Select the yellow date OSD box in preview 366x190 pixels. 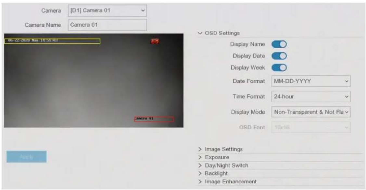point(52,41)
